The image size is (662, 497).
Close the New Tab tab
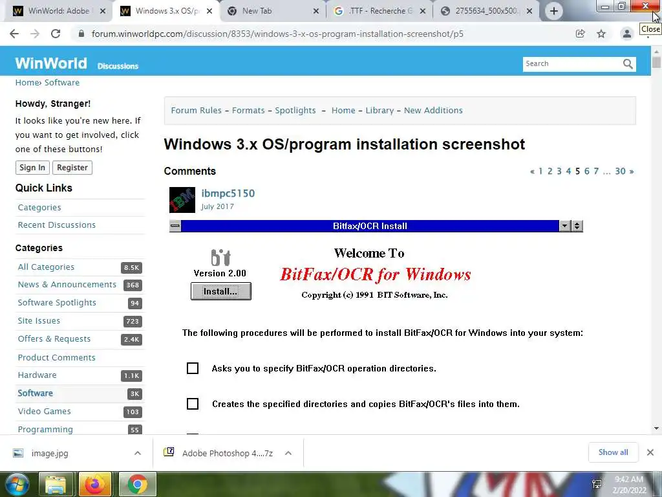[x=315, y=11]
